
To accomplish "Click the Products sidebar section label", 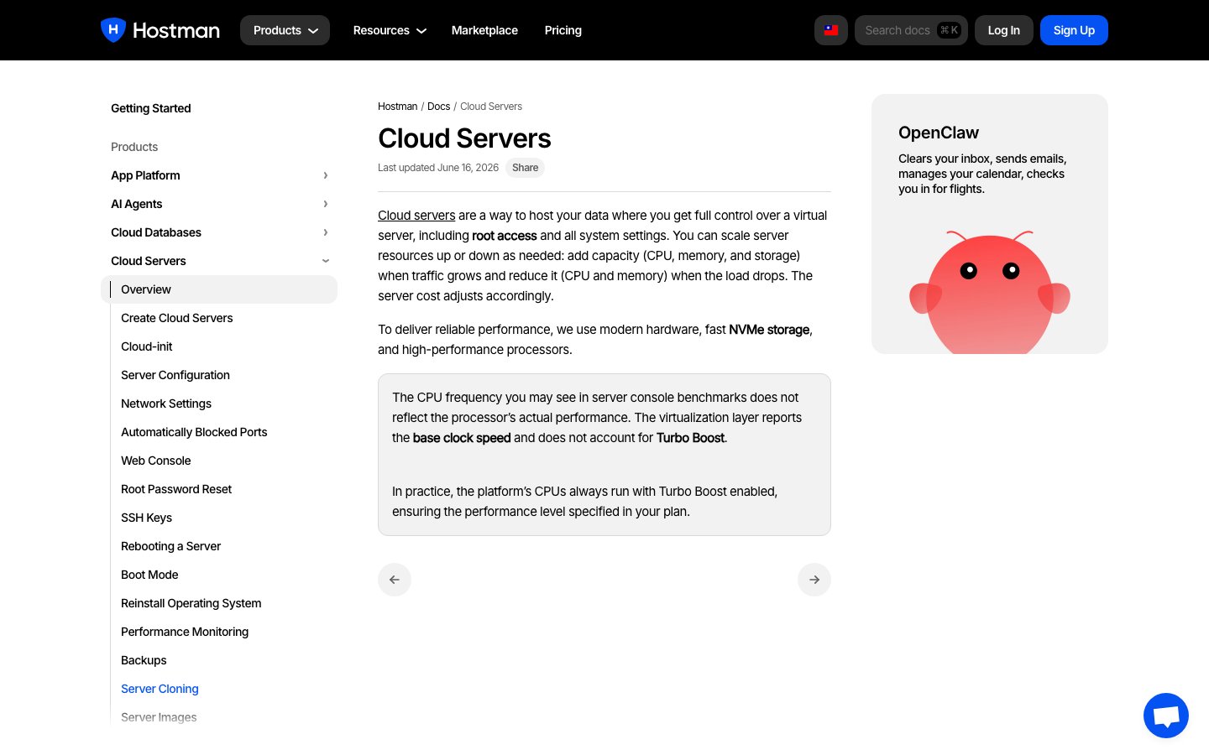I will 134,147.
